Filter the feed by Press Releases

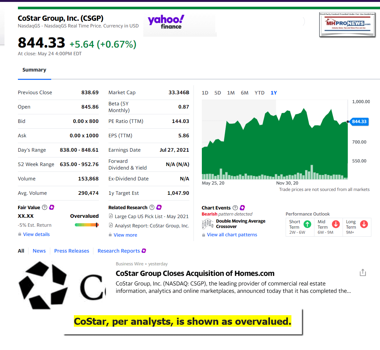coord(72,251)
